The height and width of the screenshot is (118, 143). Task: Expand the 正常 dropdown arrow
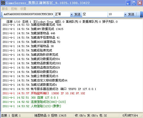[71, 14]
